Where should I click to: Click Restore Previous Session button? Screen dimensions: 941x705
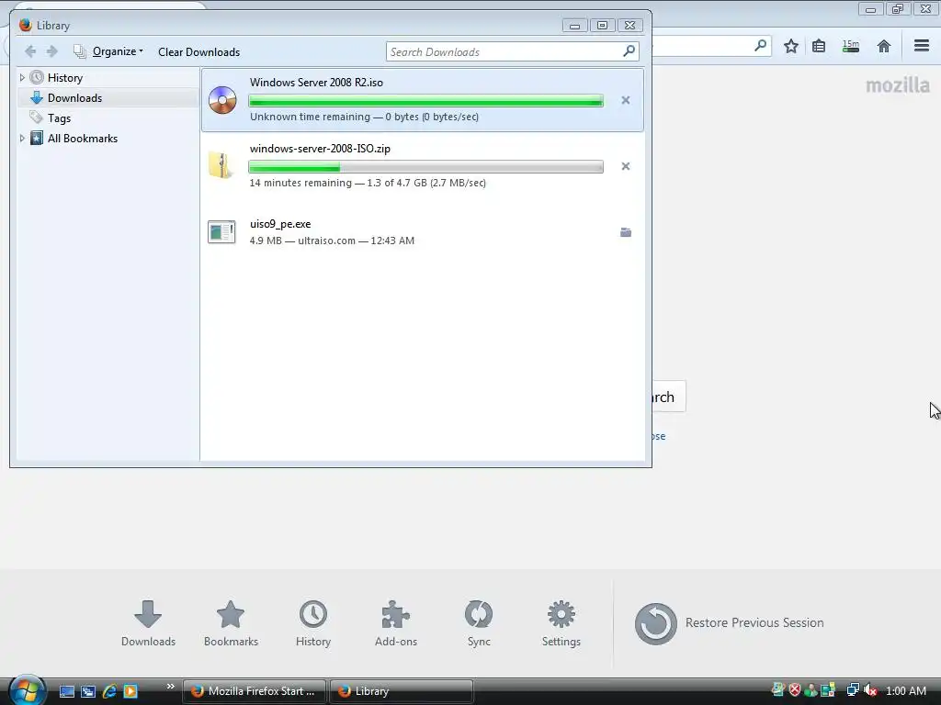click(729, 623)
